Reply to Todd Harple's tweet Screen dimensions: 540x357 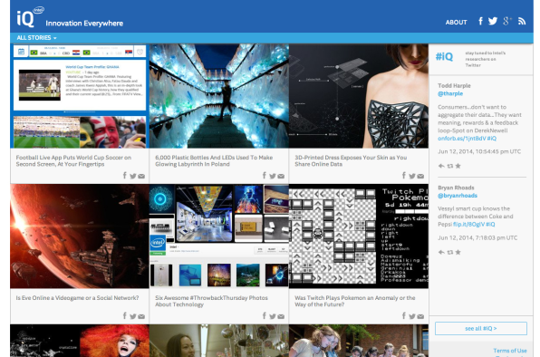[x=441, y=166]
